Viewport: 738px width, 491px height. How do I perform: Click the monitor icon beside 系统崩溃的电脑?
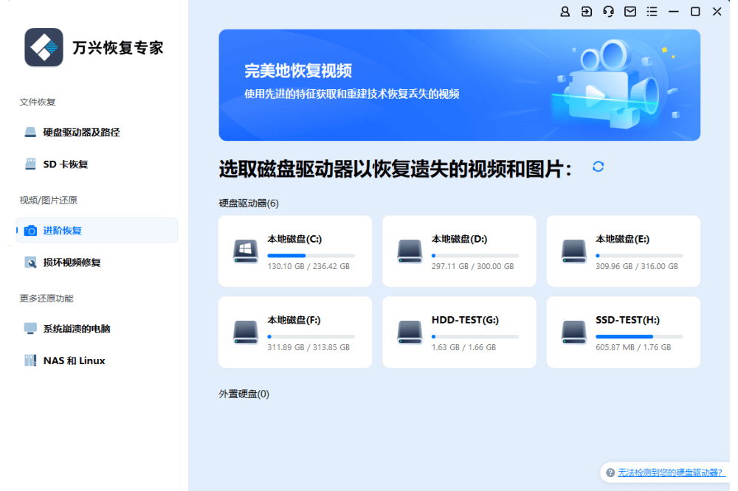pos(30,328)
